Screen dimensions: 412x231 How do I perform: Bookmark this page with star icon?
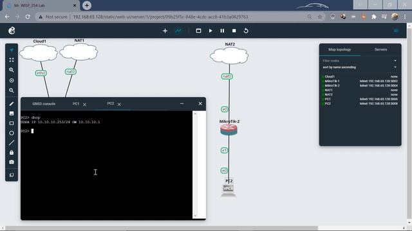(x=320, y=17)
